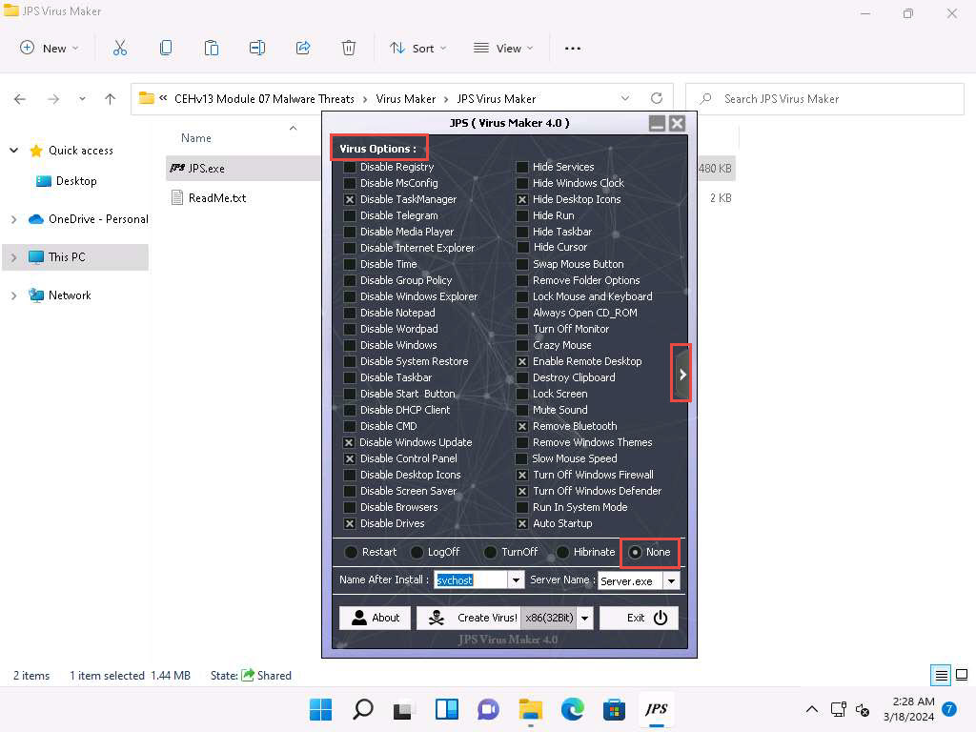
Task: Open the Sort menu in Explorer
Action: pyautogui.click(x=417, y=48)
